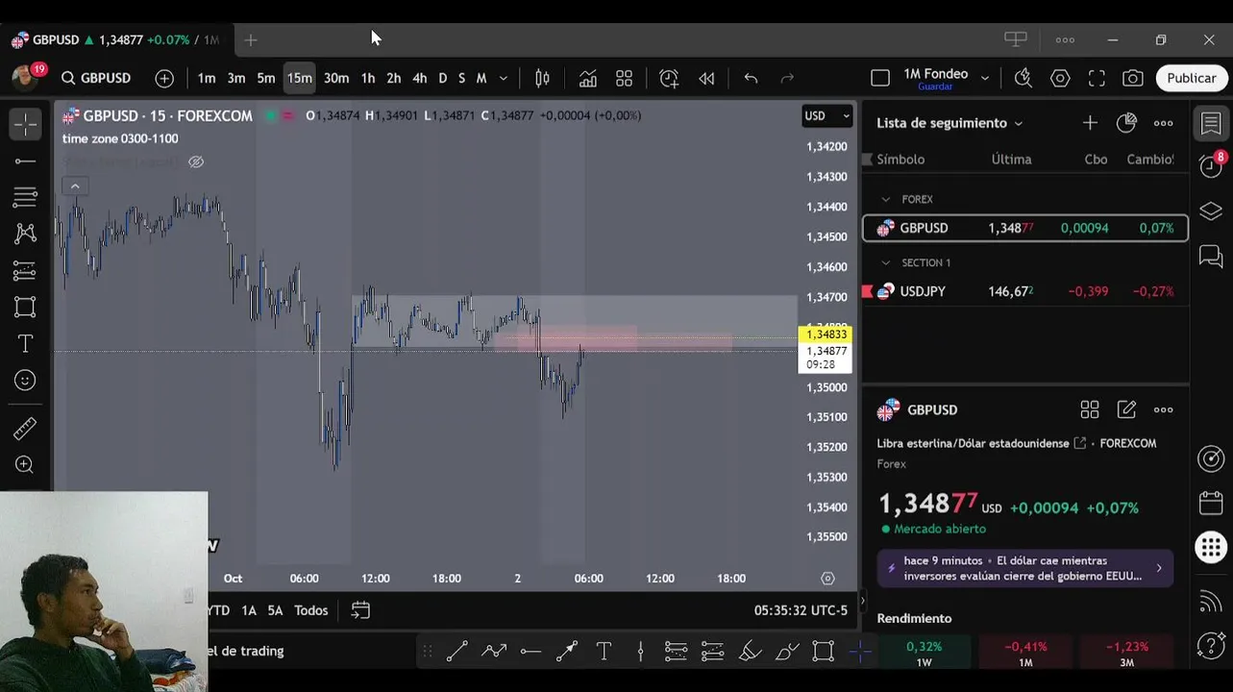Viewport: 1233px width, 692px height.
Task: Switch to 1m timeframe
Action: coord(207,78)
